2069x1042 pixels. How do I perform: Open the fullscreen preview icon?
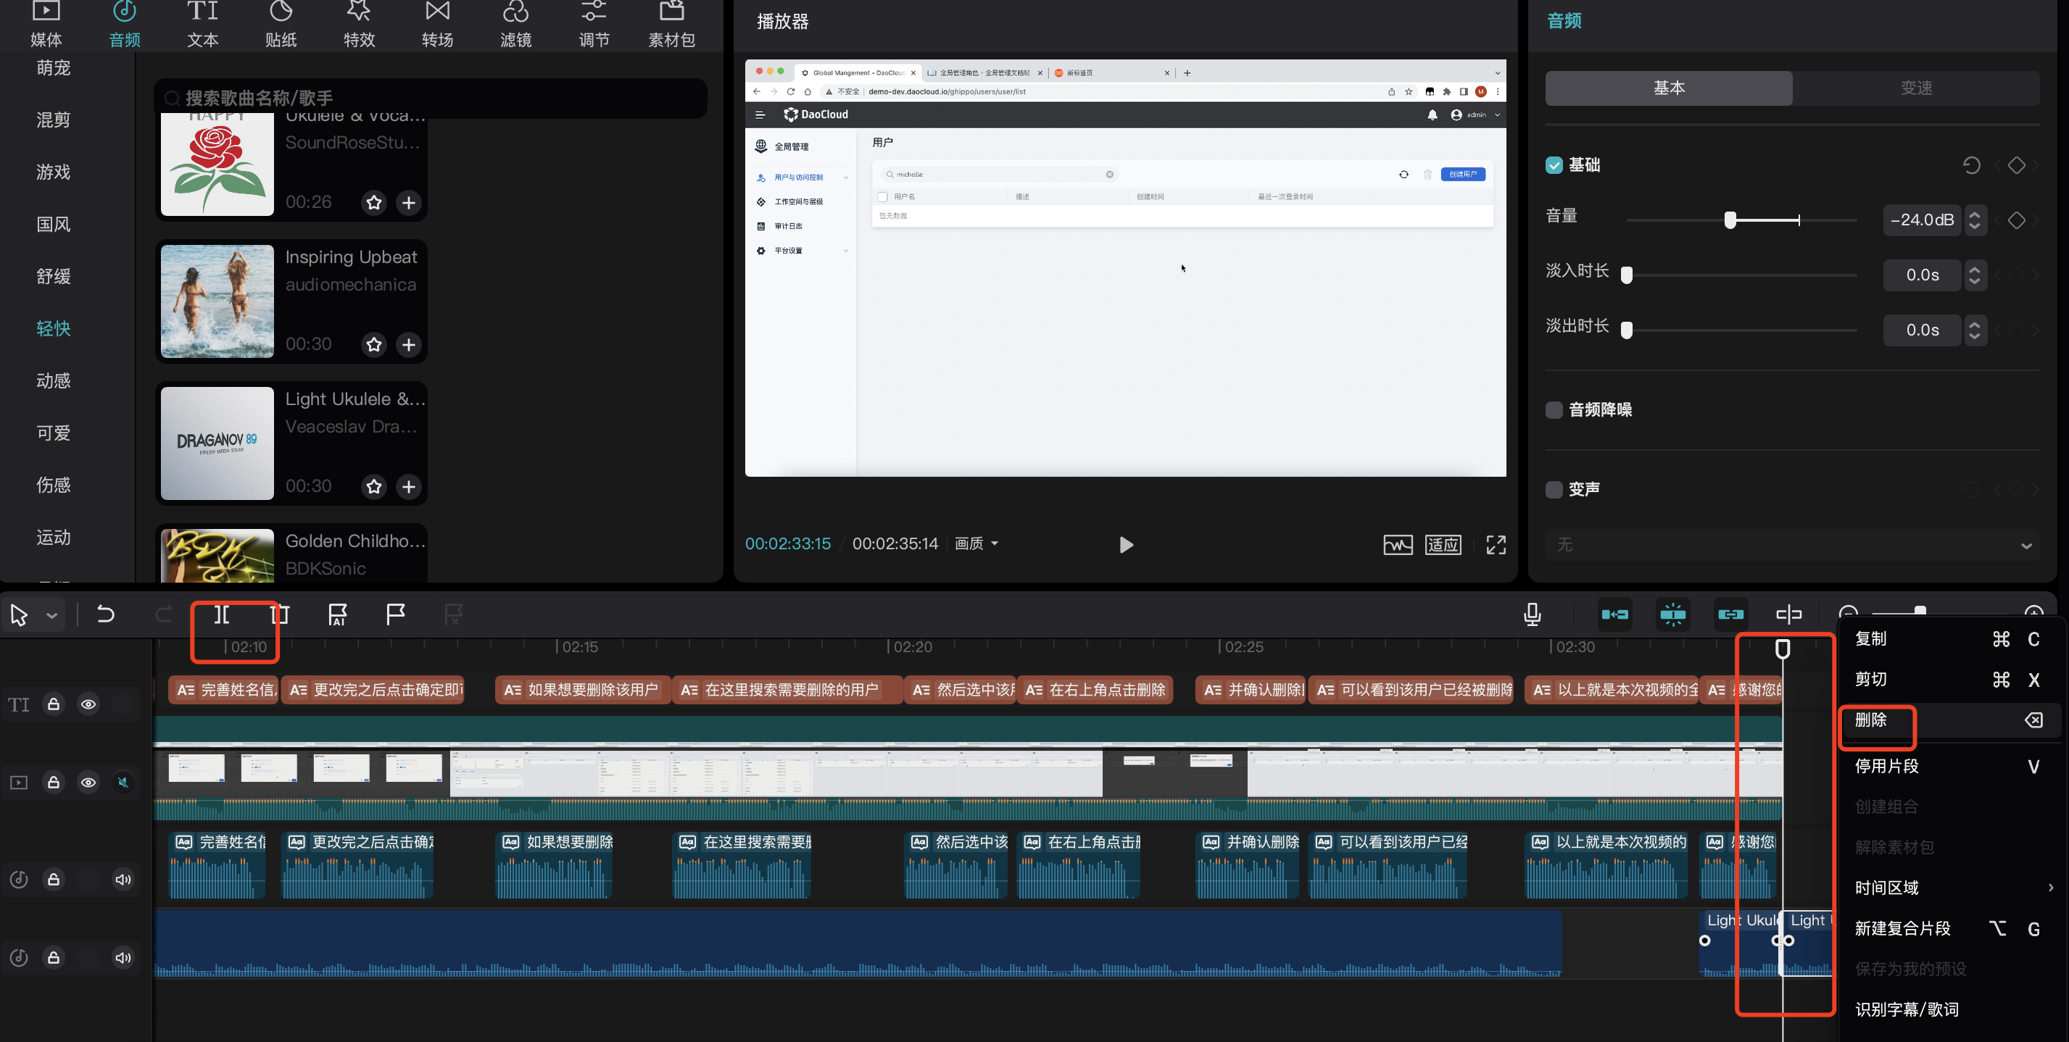1496,544
